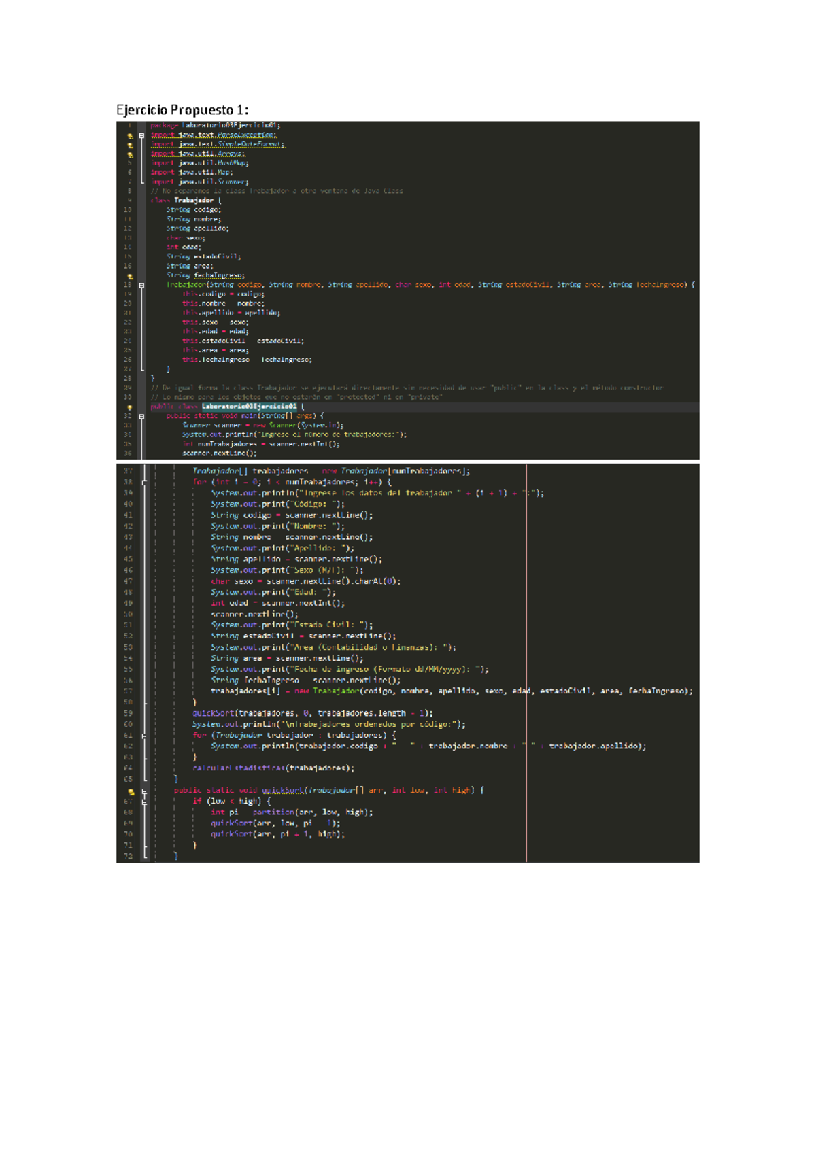Collapse the import block fold marker

141,135
